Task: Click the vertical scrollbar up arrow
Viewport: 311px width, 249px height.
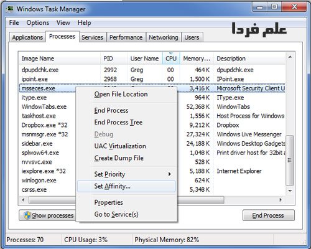Action: [x=290, y=57]
